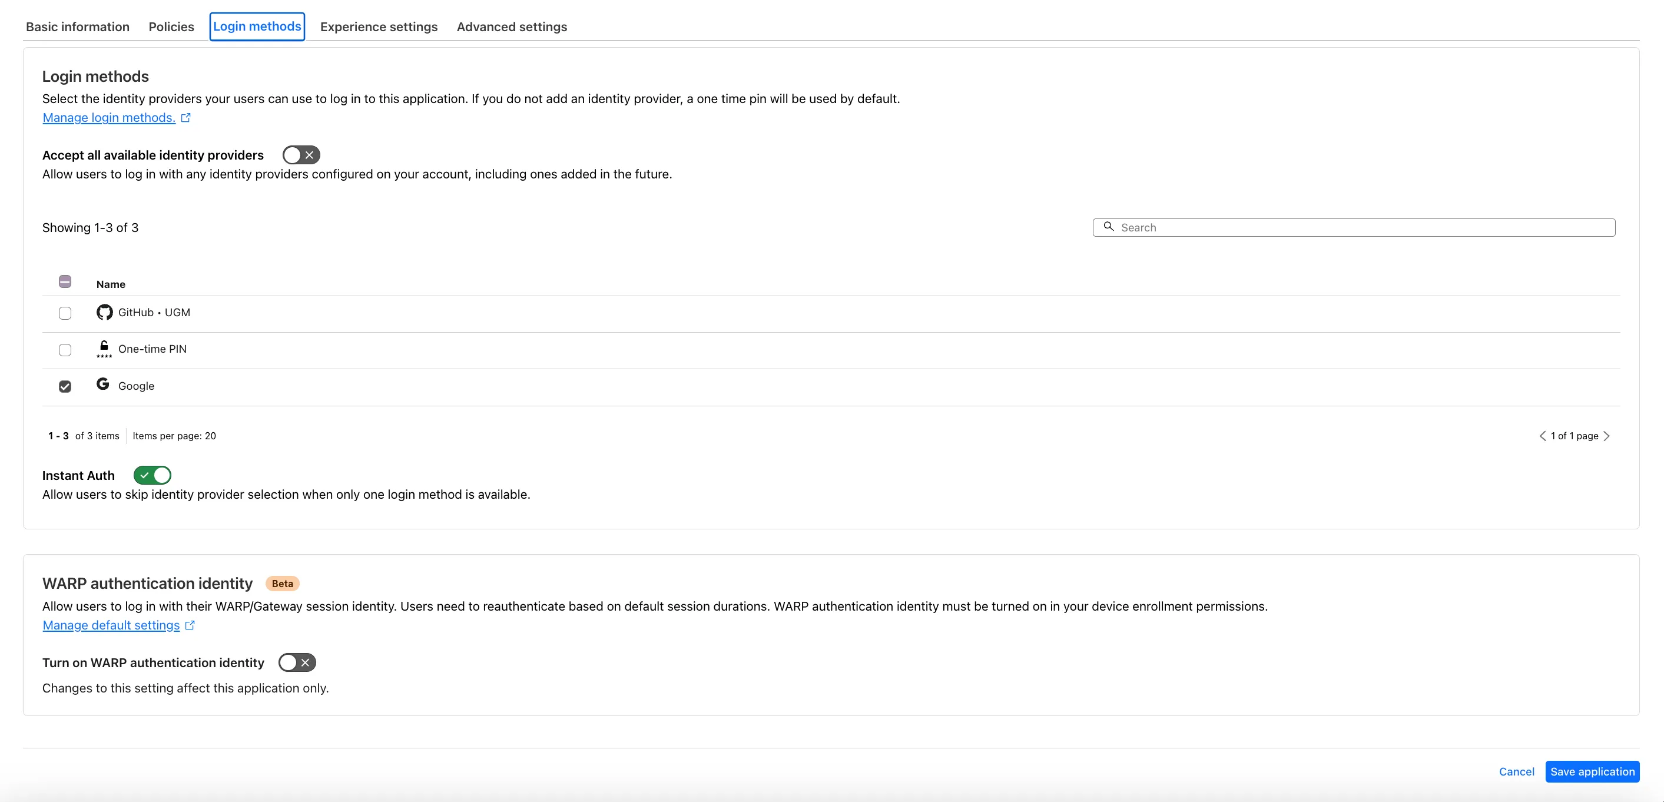Open the Advanced settings tab
The width and height of the screenshot is (1664, 802).
point(512,26)
